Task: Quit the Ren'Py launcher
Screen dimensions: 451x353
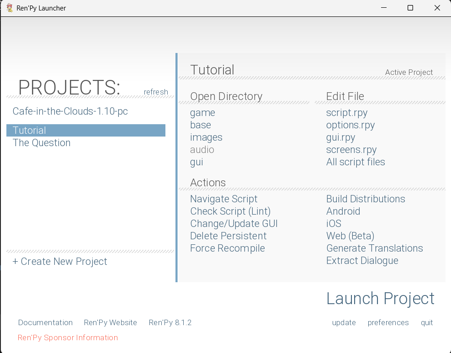Action: [426, 323]
